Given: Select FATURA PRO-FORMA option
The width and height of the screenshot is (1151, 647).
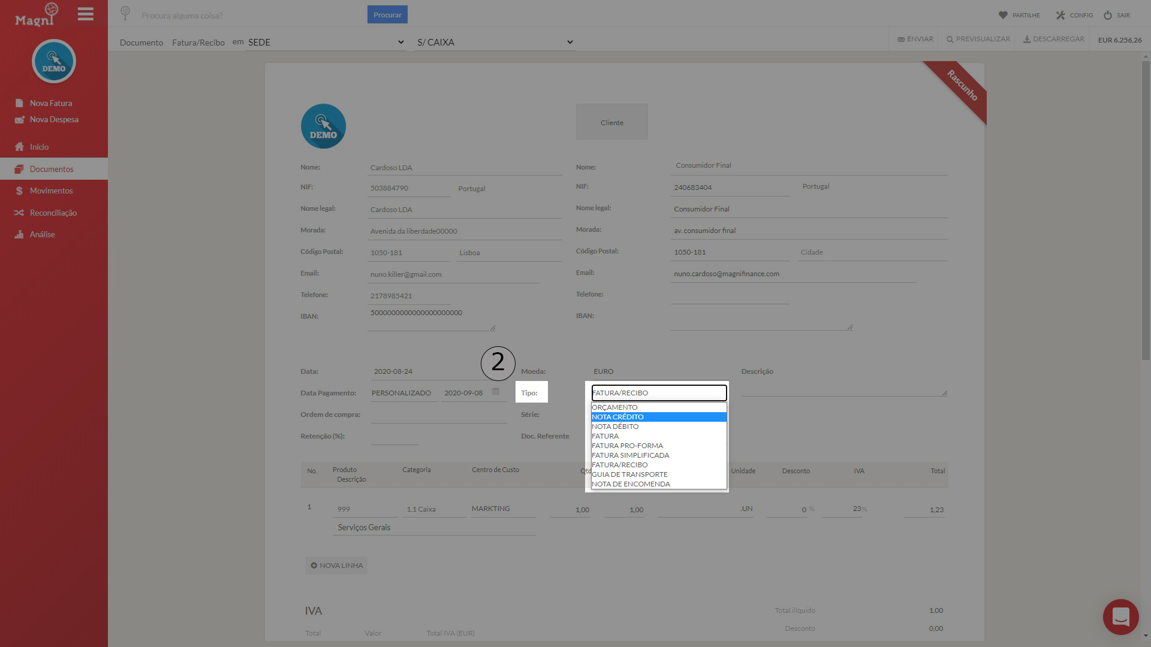Looking at the screenshot, I should 659,446.
